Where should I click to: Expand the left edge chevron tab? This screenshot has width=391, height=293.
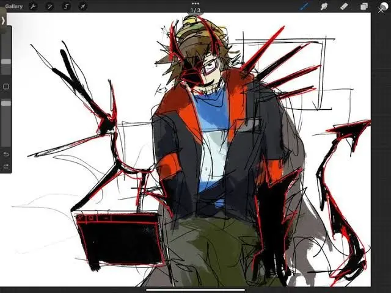tap(3, 20)
